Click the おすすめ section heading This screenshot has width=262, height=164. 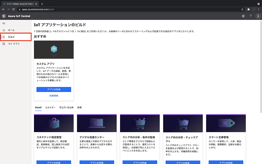40,36
